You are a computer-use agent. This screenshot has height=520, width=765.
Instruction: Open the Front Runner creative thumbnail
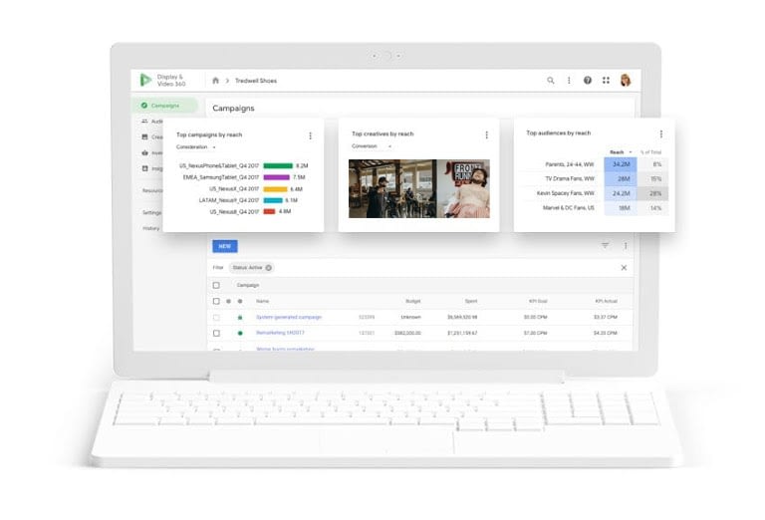tap(463, 189)
